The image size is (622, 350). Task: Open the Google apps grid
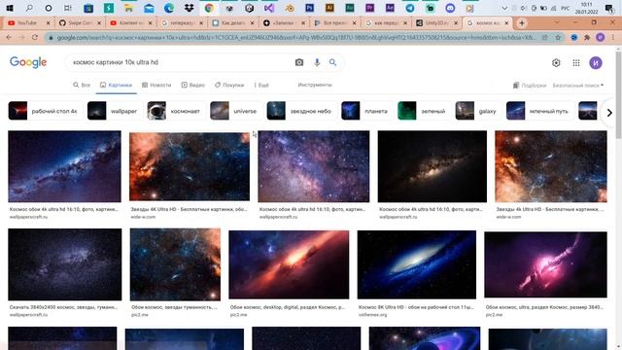click(576, 62)
